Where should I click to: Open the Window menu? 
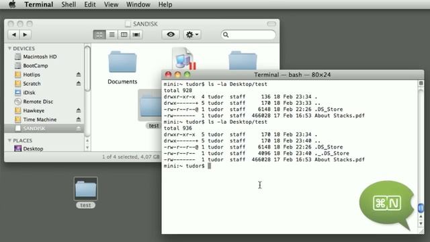coord(138,5)
